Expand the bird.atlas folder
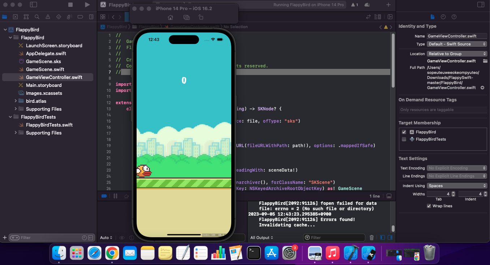This screenshot has height=265, width=490. (15, 101)
